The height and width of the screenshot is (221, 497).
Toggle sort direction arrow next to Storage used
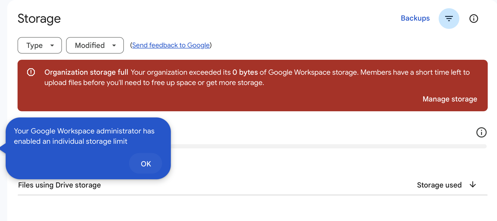point(473,185)
